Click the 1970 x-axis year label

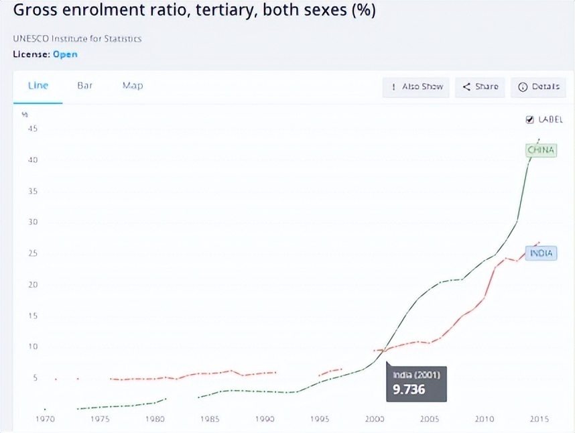(45, 419)
